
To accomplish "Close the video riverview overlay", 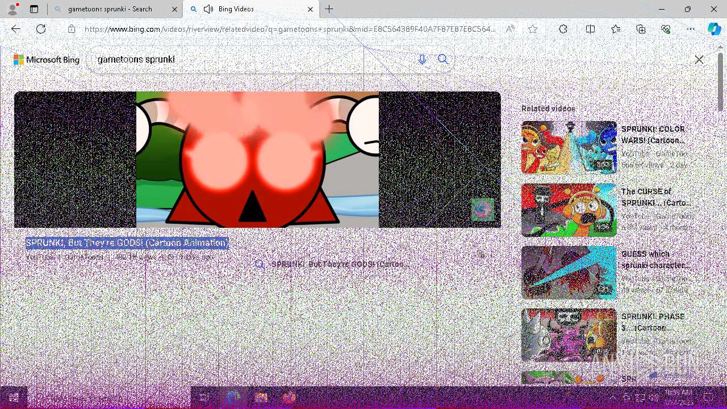I will (699, 60).
